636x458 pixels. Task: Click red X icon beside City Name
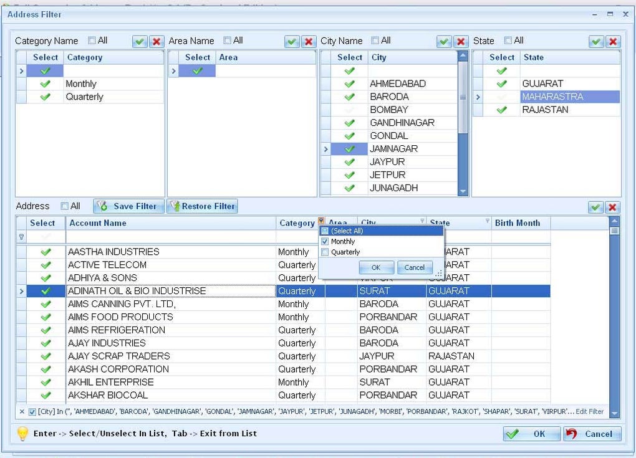tap(461, 41)
